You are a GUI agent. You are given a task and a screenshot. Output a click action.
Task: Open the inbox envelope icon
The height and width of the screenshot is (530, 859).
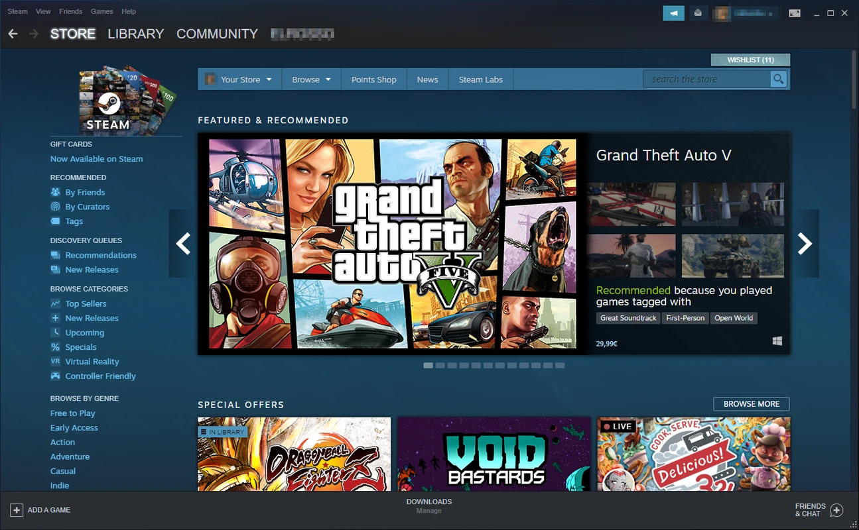698,13
